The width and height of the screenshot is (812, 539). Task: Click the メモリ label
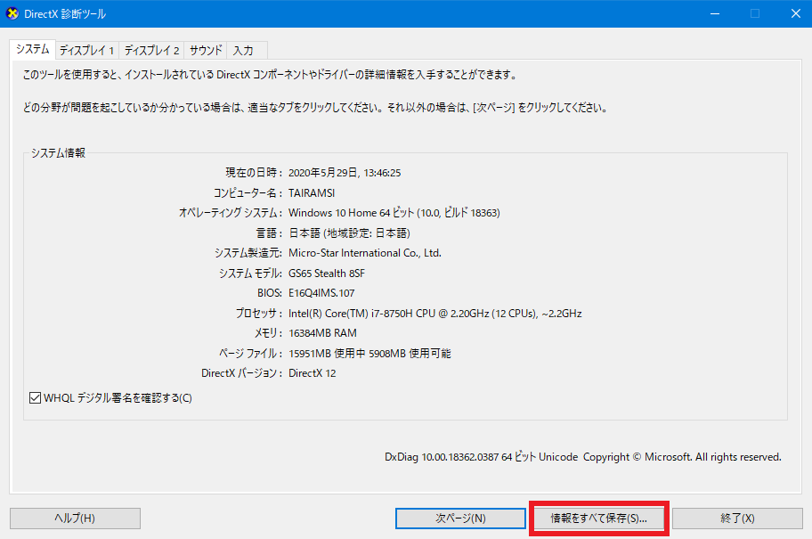click(268, 333)
